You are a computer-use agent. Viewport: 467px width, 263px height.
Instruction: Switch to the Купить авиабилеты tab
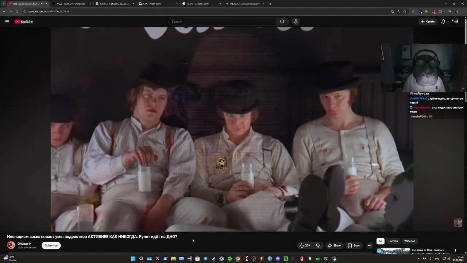coord(114,4)
